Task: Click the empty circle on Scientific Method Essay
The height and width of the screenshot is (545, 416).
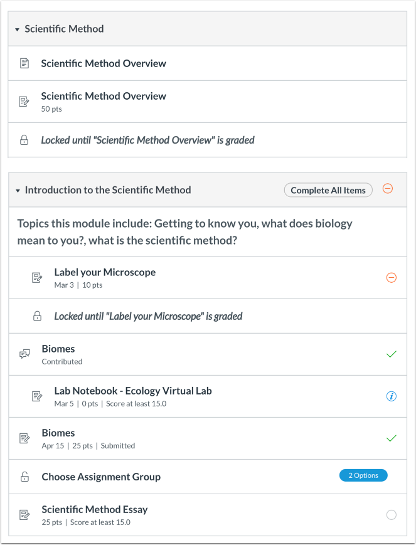Action: [x=392, y=515]
